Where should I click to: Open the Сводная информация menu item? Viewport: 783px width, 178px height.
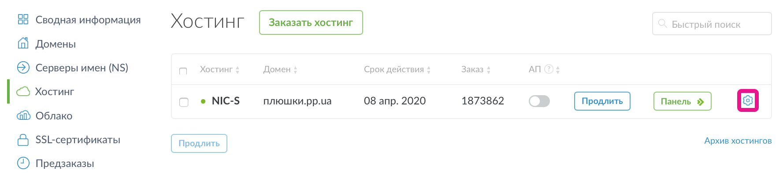click(x=88, y=20)
